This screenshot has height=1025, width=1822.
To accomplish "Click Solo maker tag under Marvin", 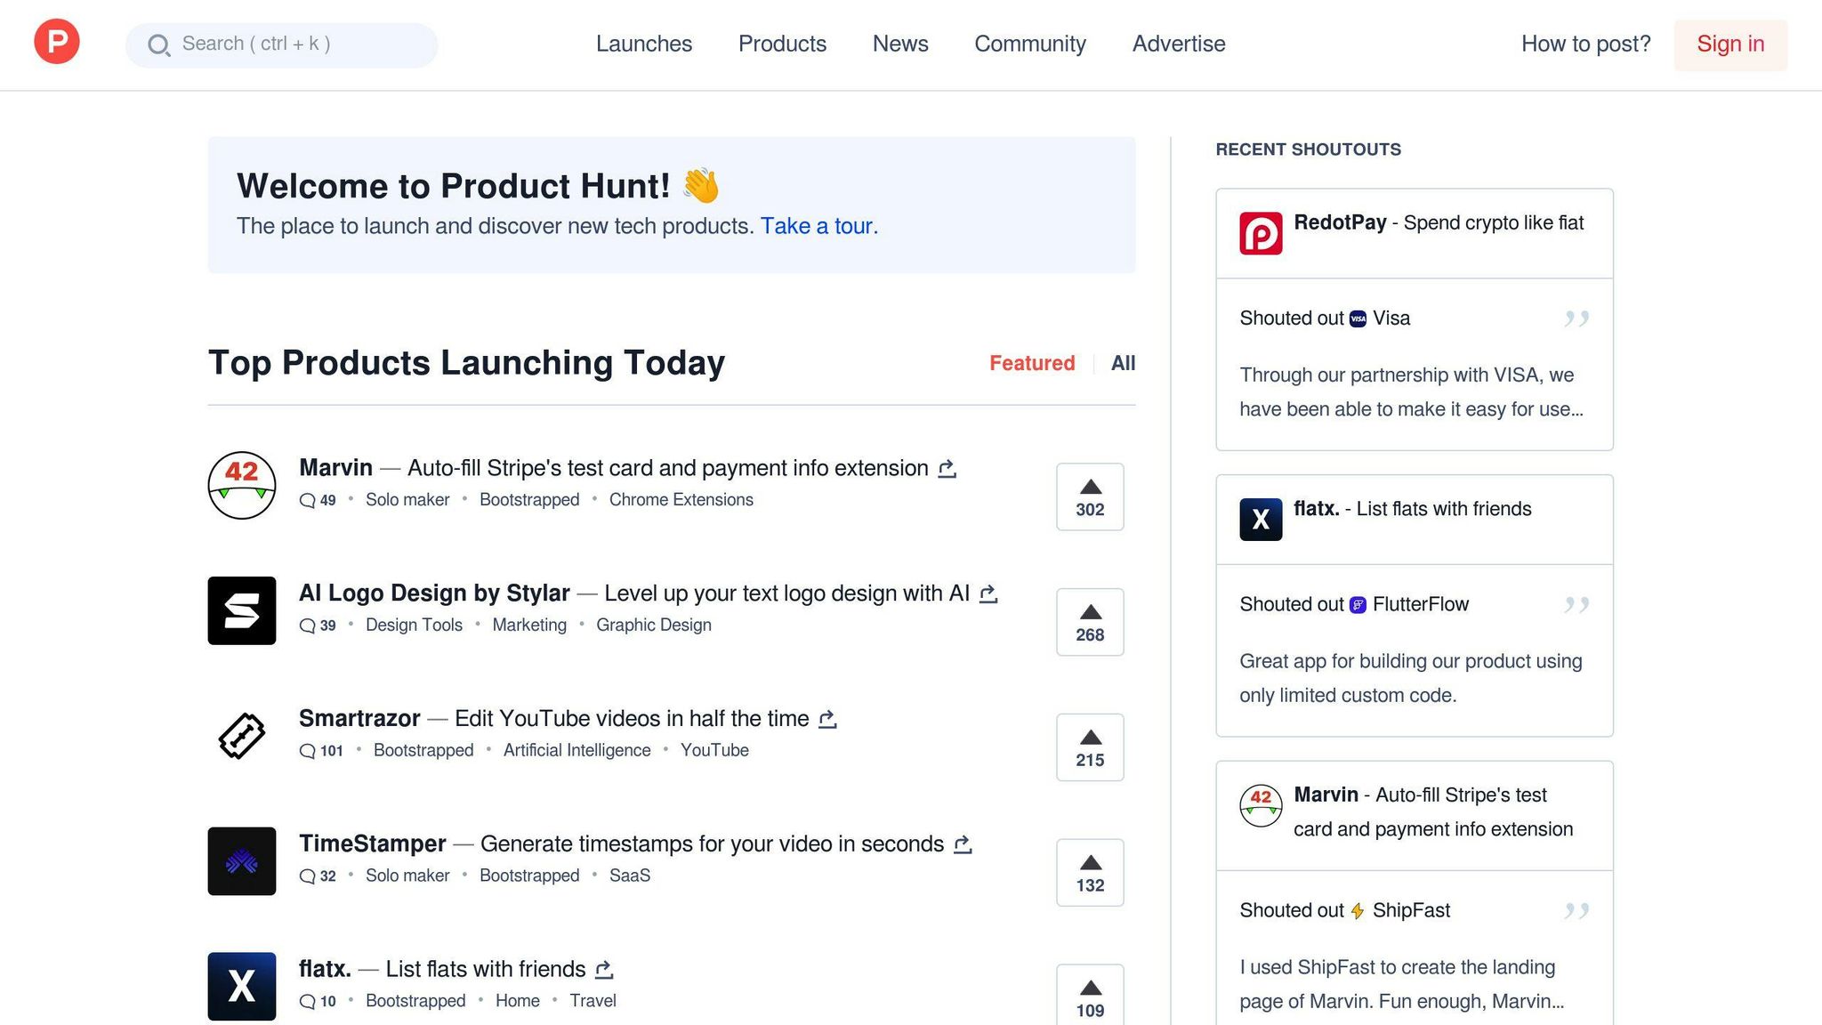I will point(407,500).
